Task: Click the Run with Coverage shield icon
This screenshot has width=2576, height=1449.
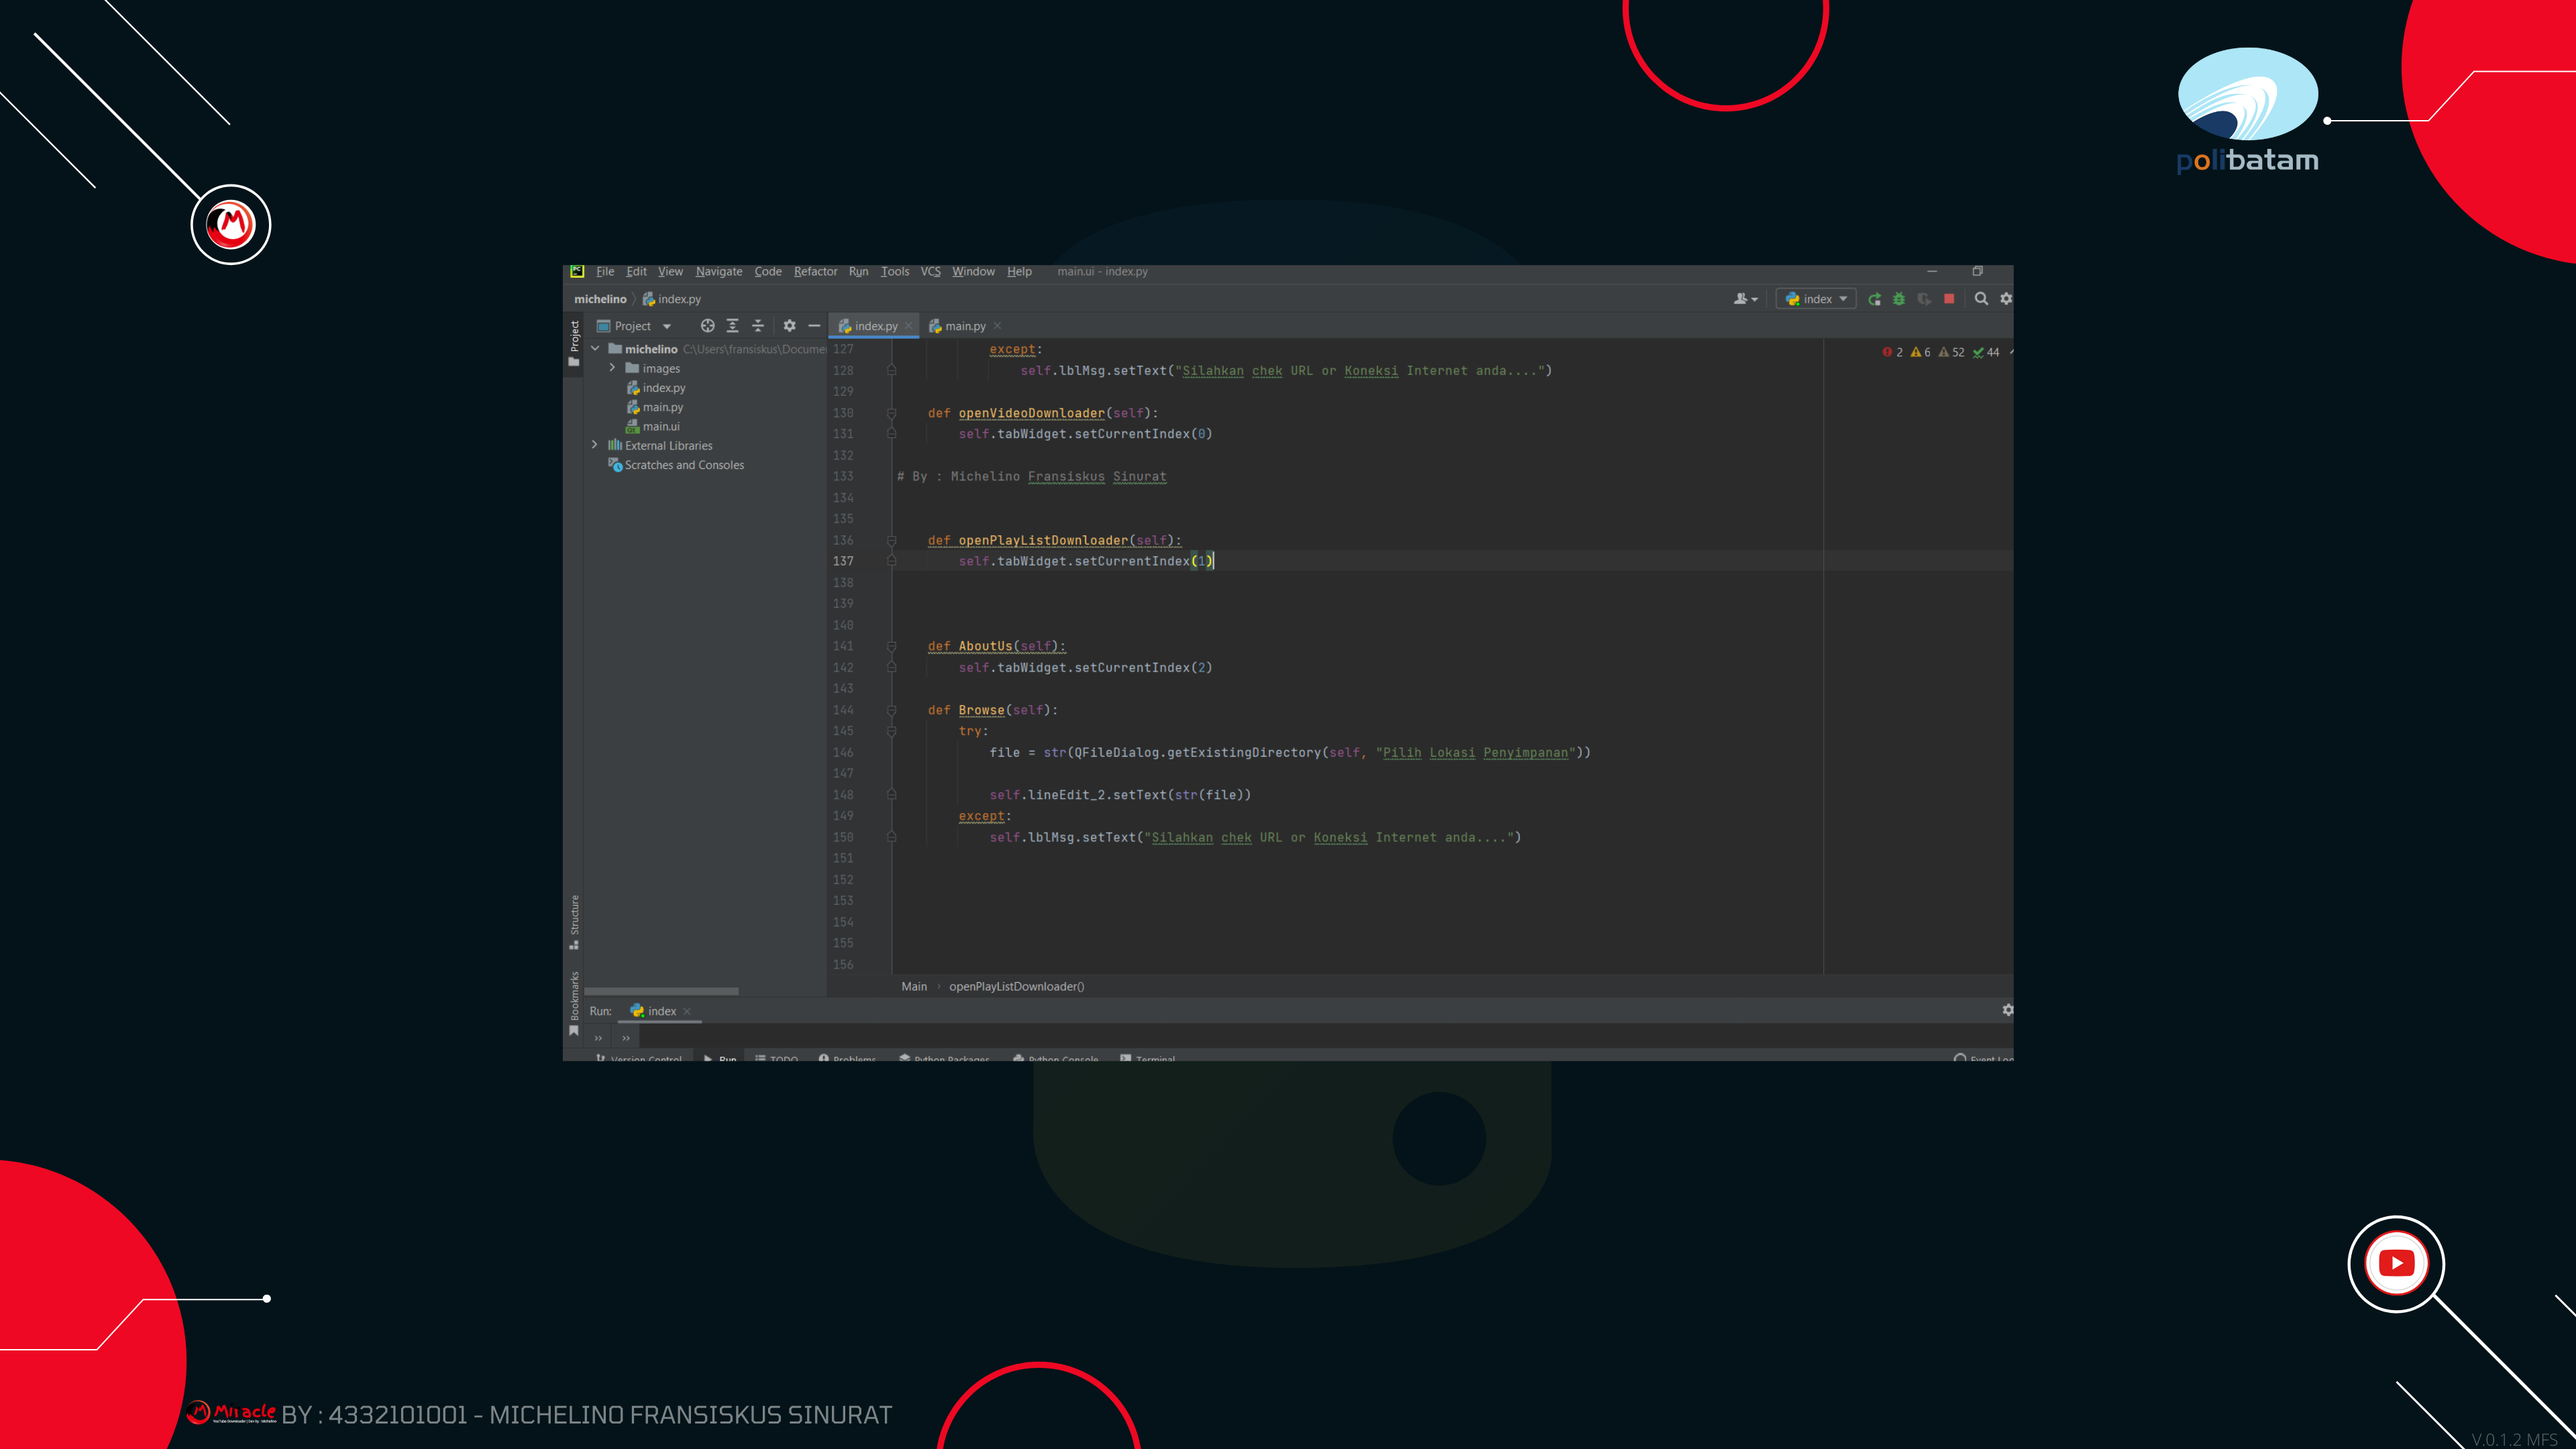Action: [1924, 299]
